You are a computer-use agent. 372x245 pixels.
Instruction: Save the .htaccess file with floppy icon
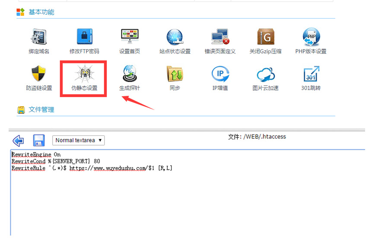click(39, 140)
